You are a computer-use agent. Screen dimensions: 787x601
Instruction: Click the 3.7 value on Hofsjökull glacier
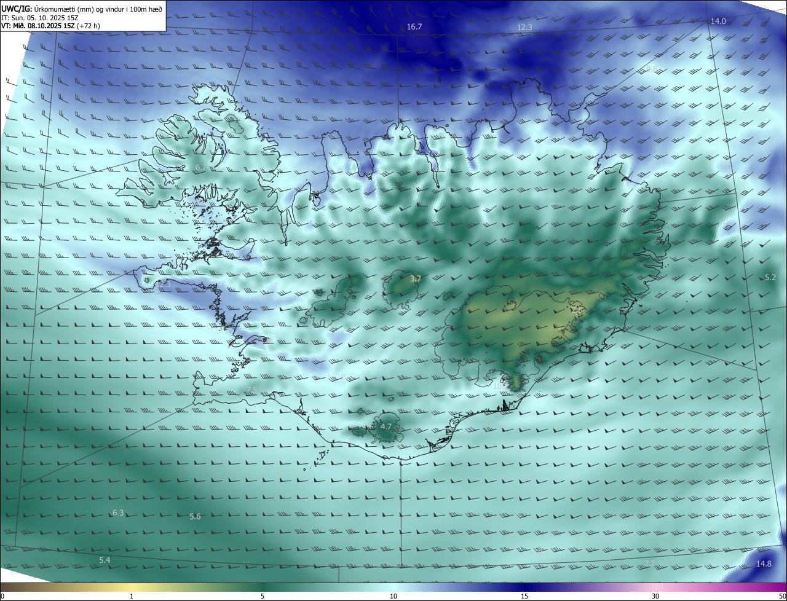pyautogui.click(x=415, y=278)
